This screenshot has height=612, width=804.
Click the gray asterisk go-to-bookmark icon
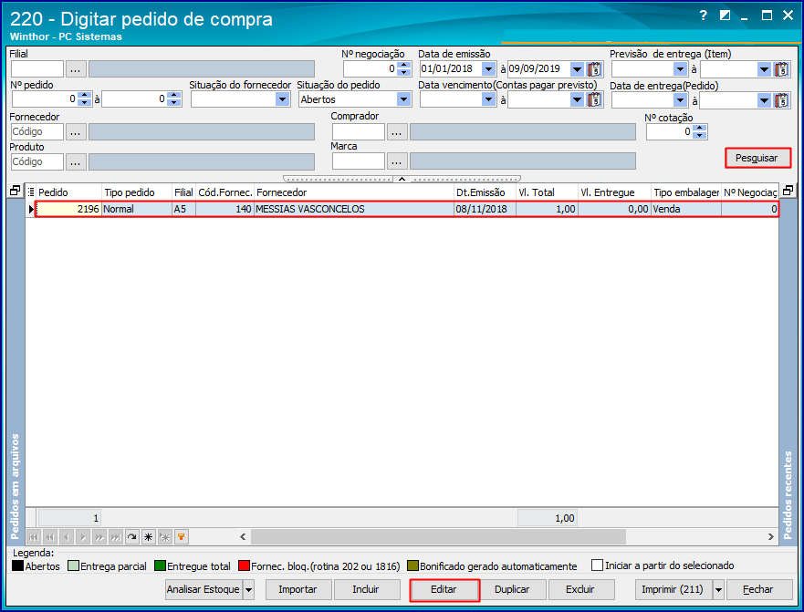(164, 536)
